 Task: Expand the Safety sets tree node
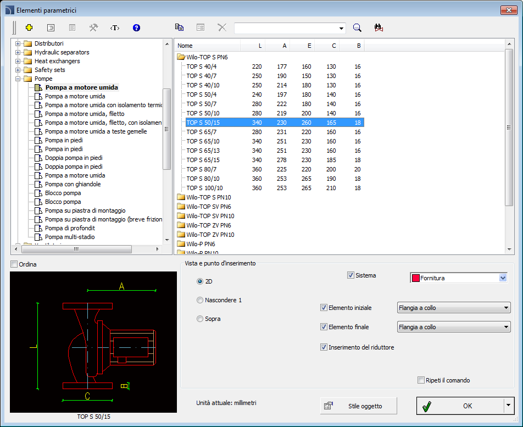18,70
